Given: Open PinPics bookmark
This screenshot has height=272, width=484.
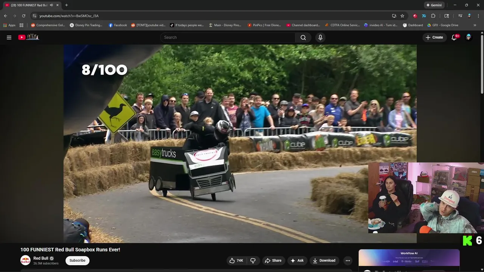Looking at the screenshot, I should 264,25.
